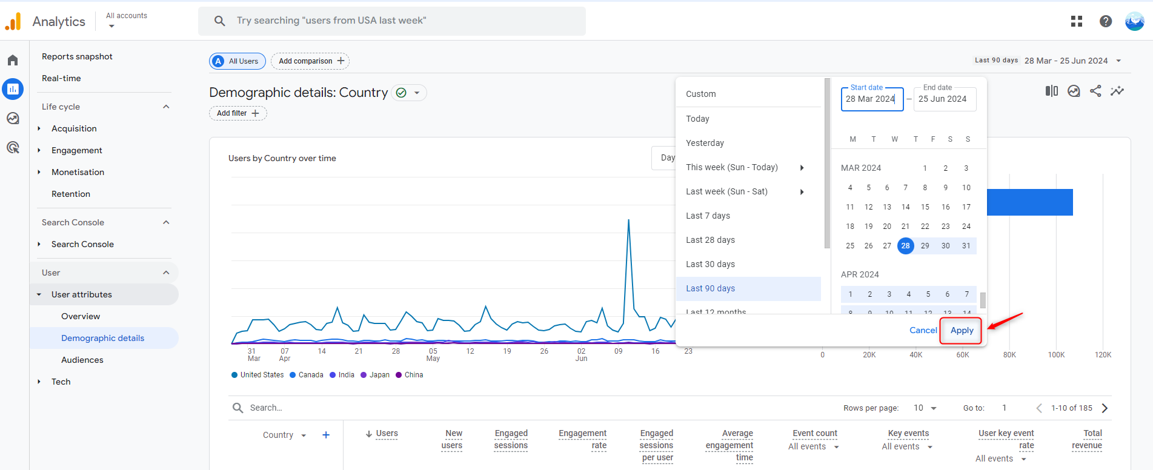Click the Share this report icon
Viewport: 1153px width, 470px height.
point(1095,91)
